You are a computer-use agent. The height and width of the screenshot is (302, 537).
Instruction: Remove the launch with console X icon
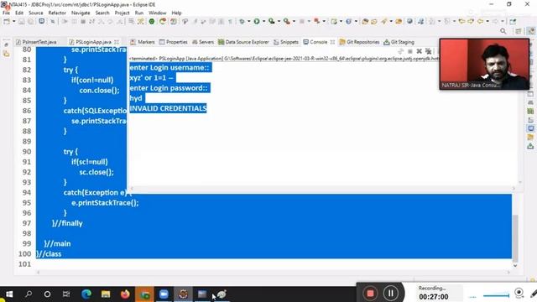pos(420,51)
